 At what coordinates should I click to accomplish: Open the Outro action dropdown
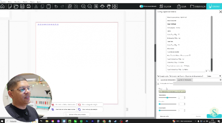pyautogui.click(x=214, y=76)
